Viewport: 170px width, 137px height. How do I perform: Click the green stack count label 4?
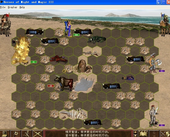34,62
